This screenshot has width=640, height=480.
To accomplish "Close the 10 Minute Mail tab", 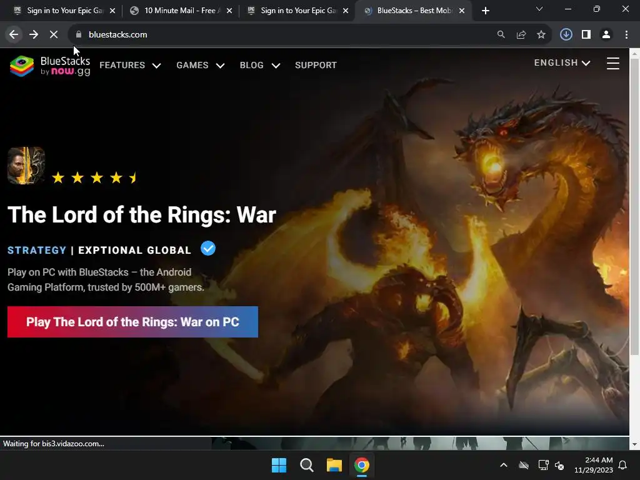I will click(229, 11).
